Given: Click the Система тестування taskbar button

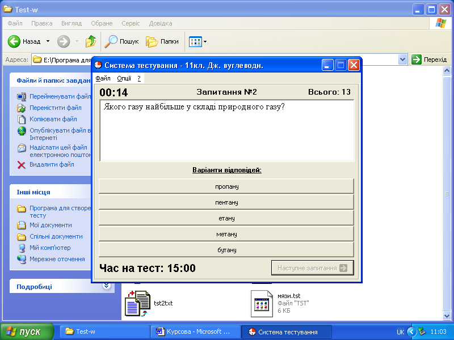Looking at the screenshot, I should pyautogui.click(x=287, y=331).
